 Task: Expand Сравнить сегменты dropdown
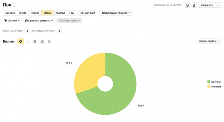tap(39, 21)
